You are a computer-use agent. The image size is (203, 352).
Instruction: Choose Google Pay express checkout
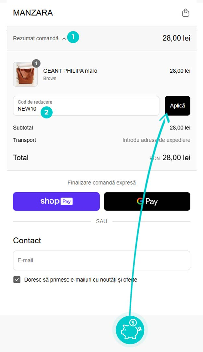[x=147, y=201]
